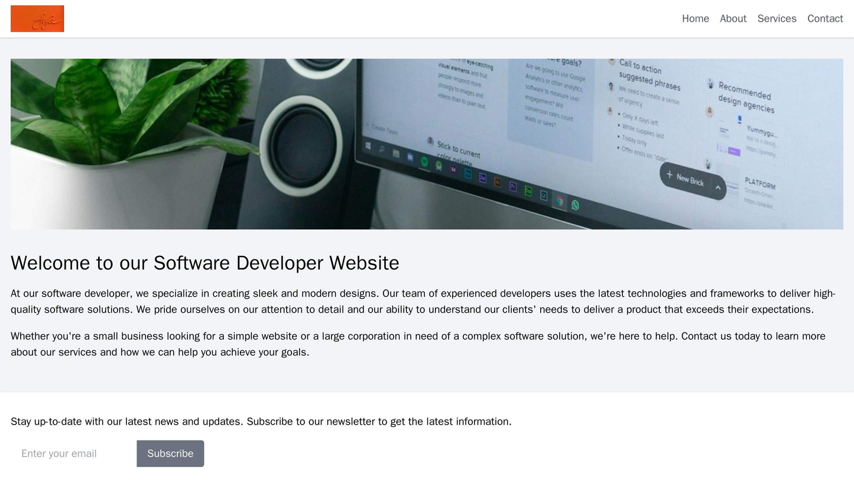Click inside the header bar
This screenshot has width=854, height=499.
414,18
